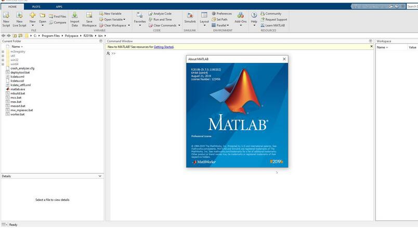Screen dimensions: 418x228
Task: Go back in folder history
Action: (3, 35)
